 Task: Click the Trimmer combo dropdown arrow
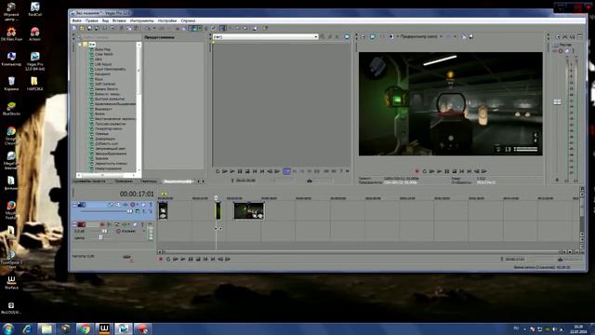[316, 37]
